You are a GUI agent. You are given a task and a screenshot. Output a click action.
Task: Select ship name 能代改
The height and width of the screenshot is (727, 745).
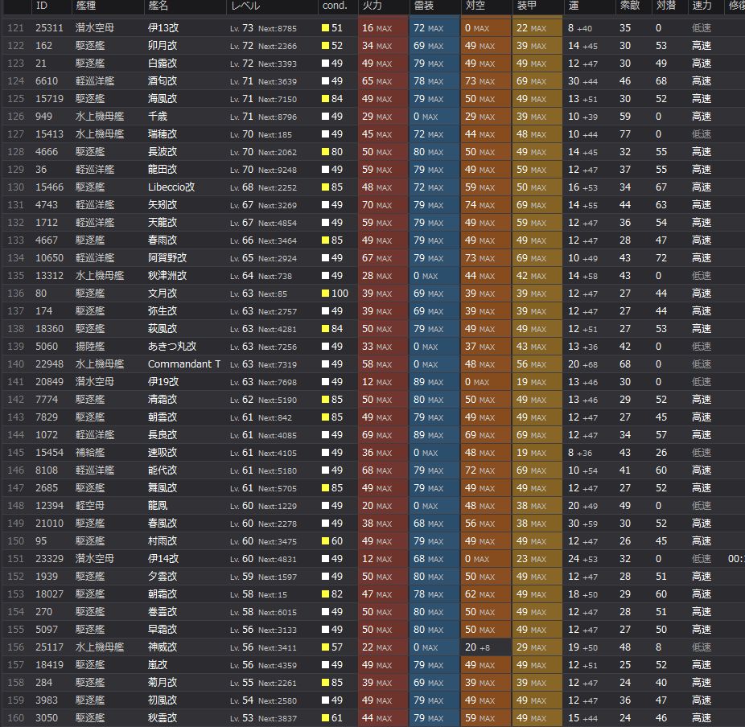tap(163, 470)
